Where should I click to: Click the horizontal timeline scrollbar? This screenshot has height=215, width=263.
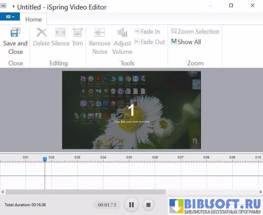[x=85, y=192]
